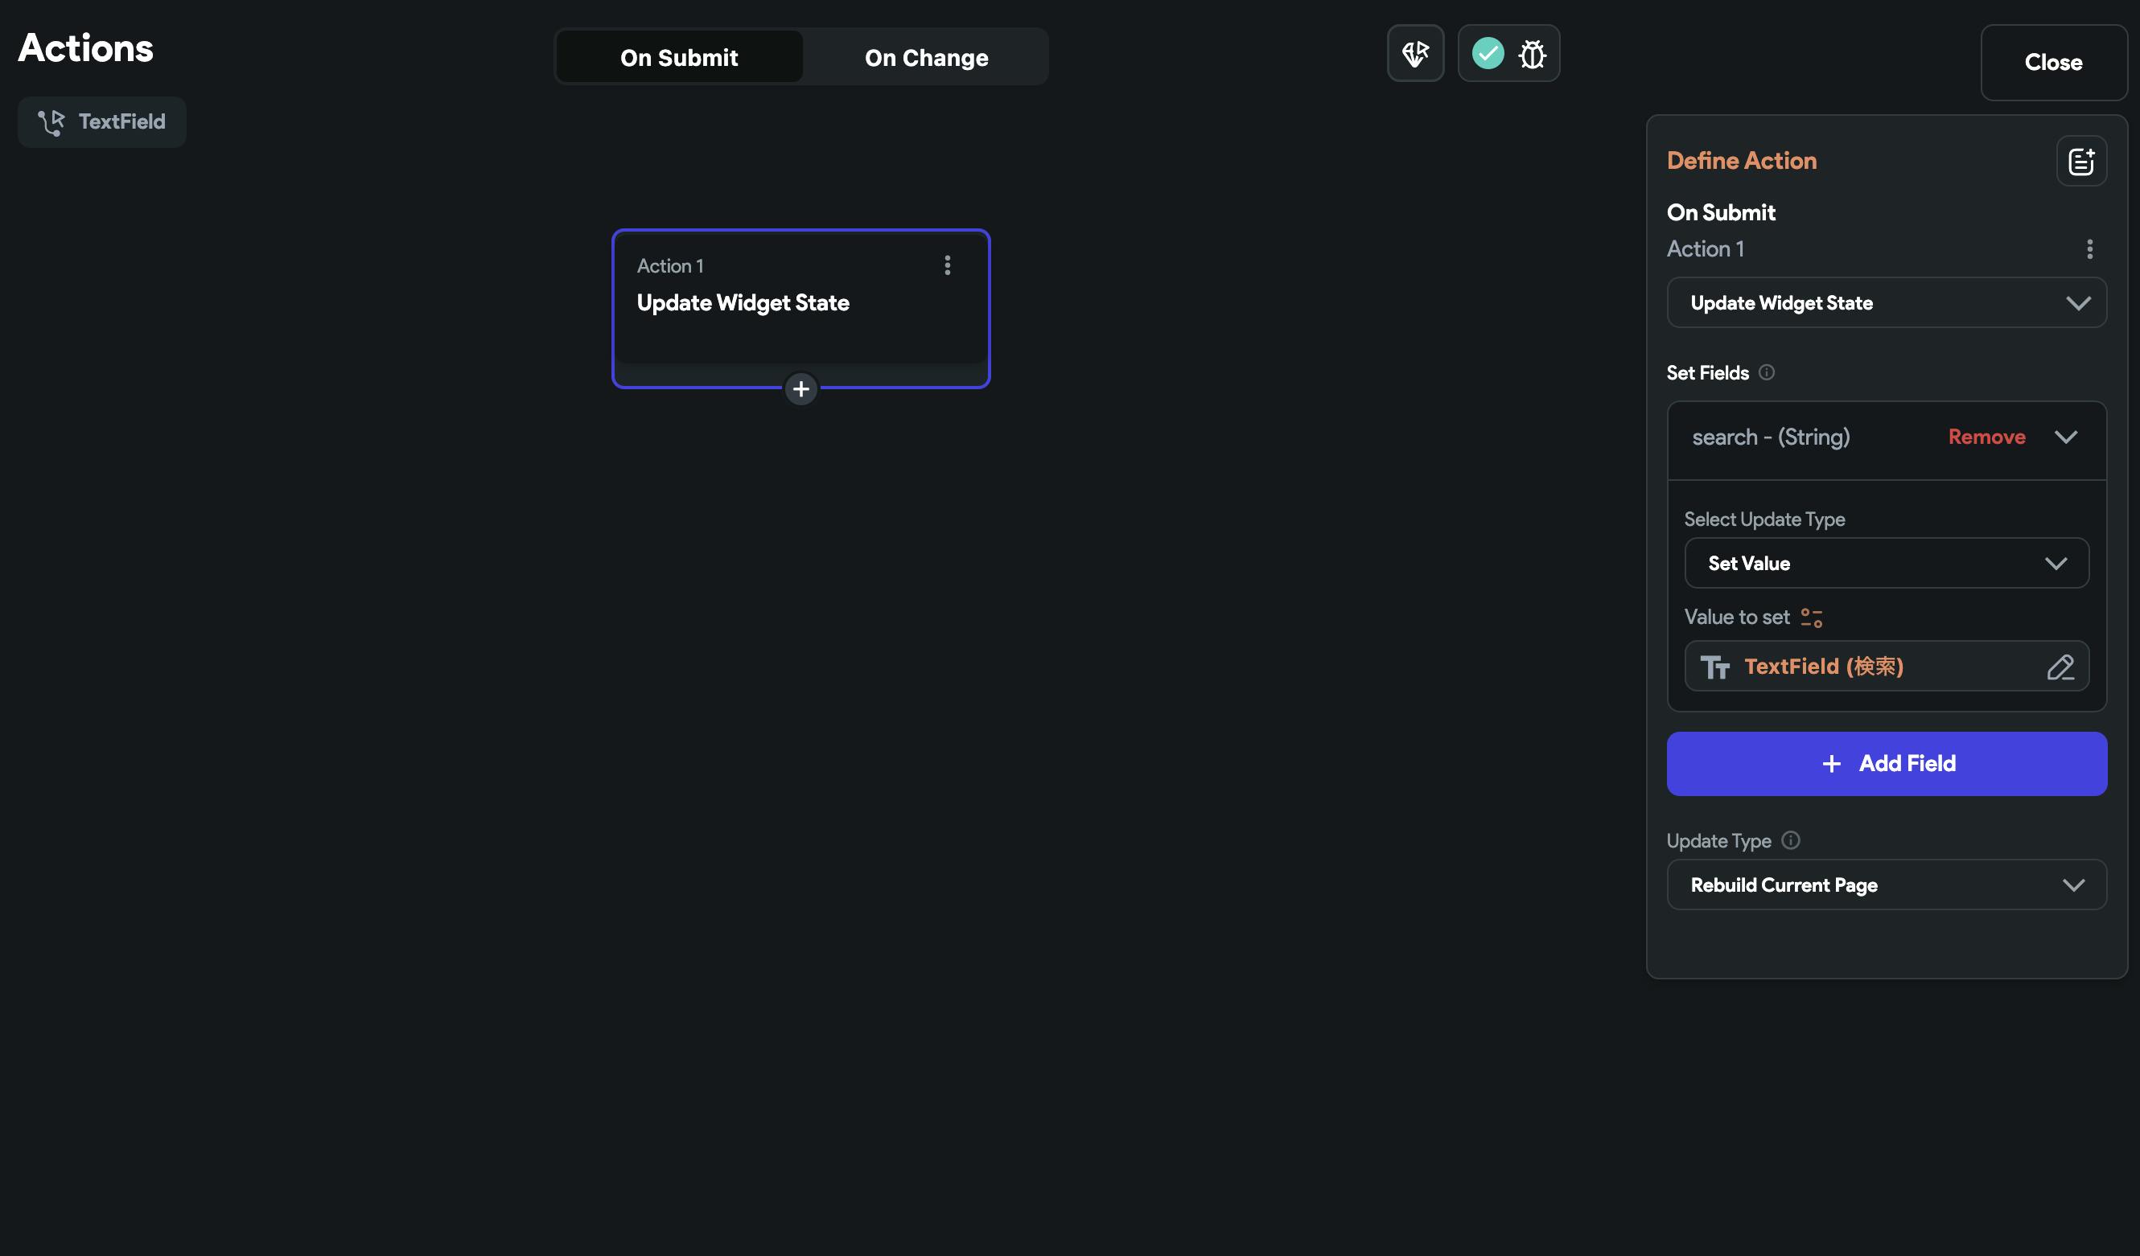Click Remove link for search field

(x=1986, y=437)
